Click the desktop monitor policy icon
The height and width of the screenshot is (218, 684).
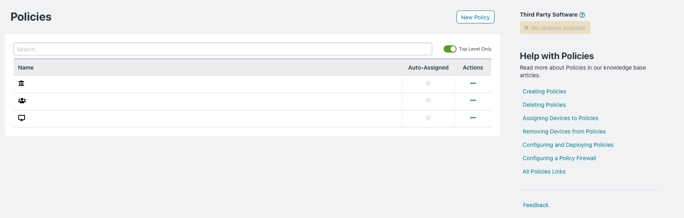point(22,118)
